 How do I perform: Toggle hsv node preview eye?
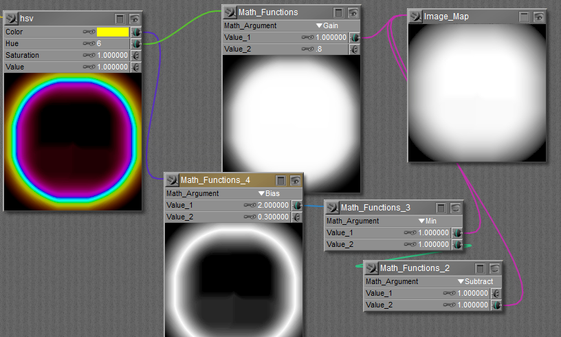coord(135,19)
